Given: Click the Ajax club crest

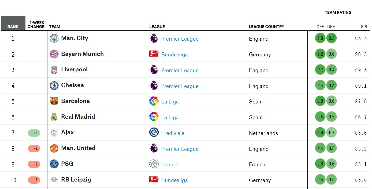Looking at the screenshot, I should coord(54,133).
